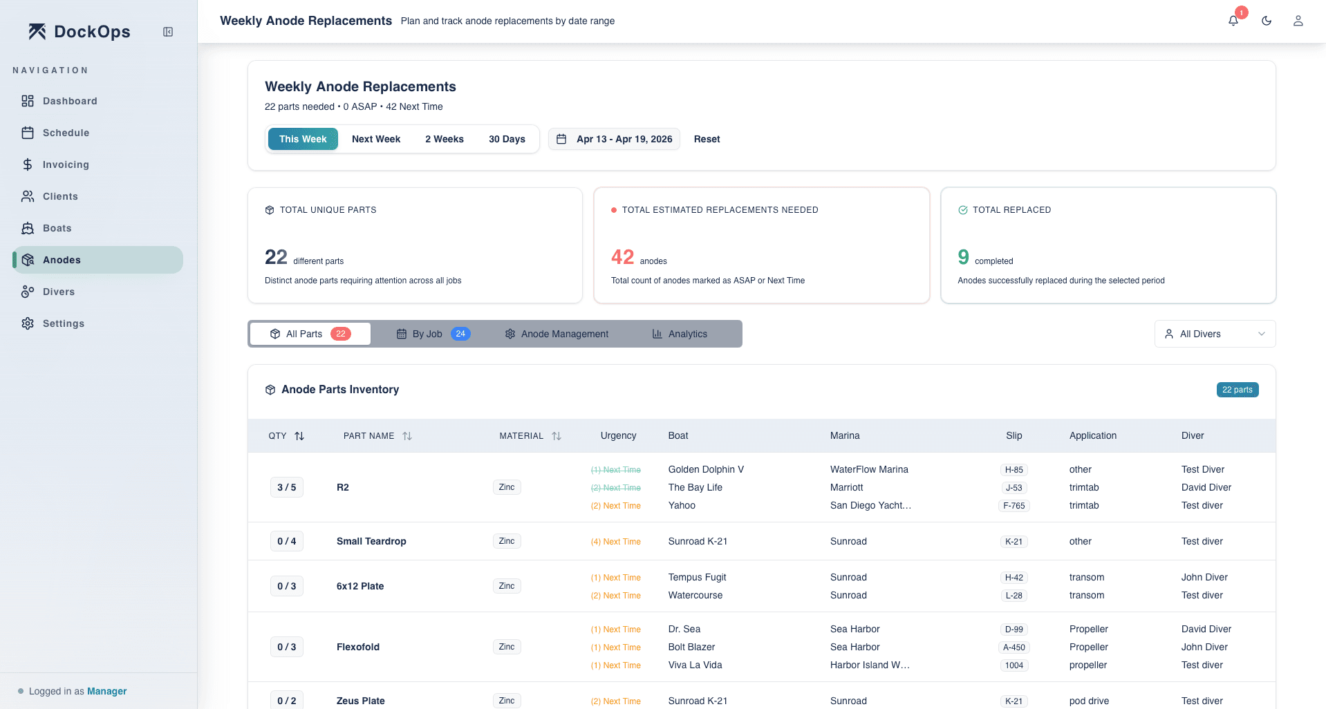Click The Bay Life boat name
1326x709 pixels.
[x=695, y=487]
